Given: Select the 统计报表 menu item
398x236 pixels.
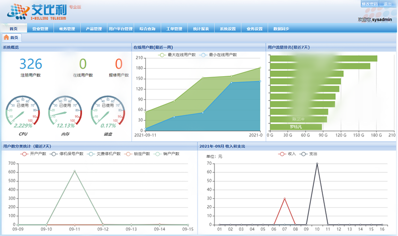Looking at the screenshot, I should (201, 28).
